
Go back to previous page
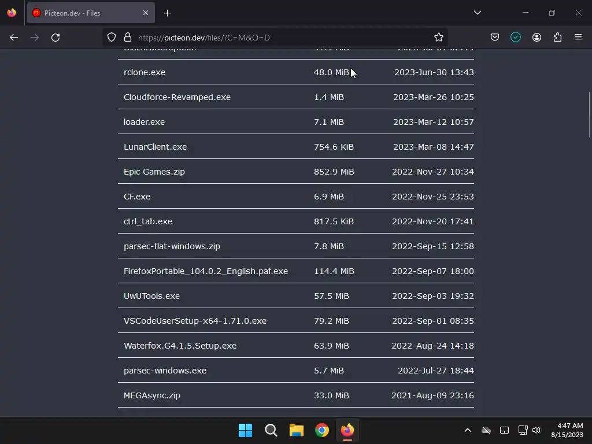coord(14,38)
